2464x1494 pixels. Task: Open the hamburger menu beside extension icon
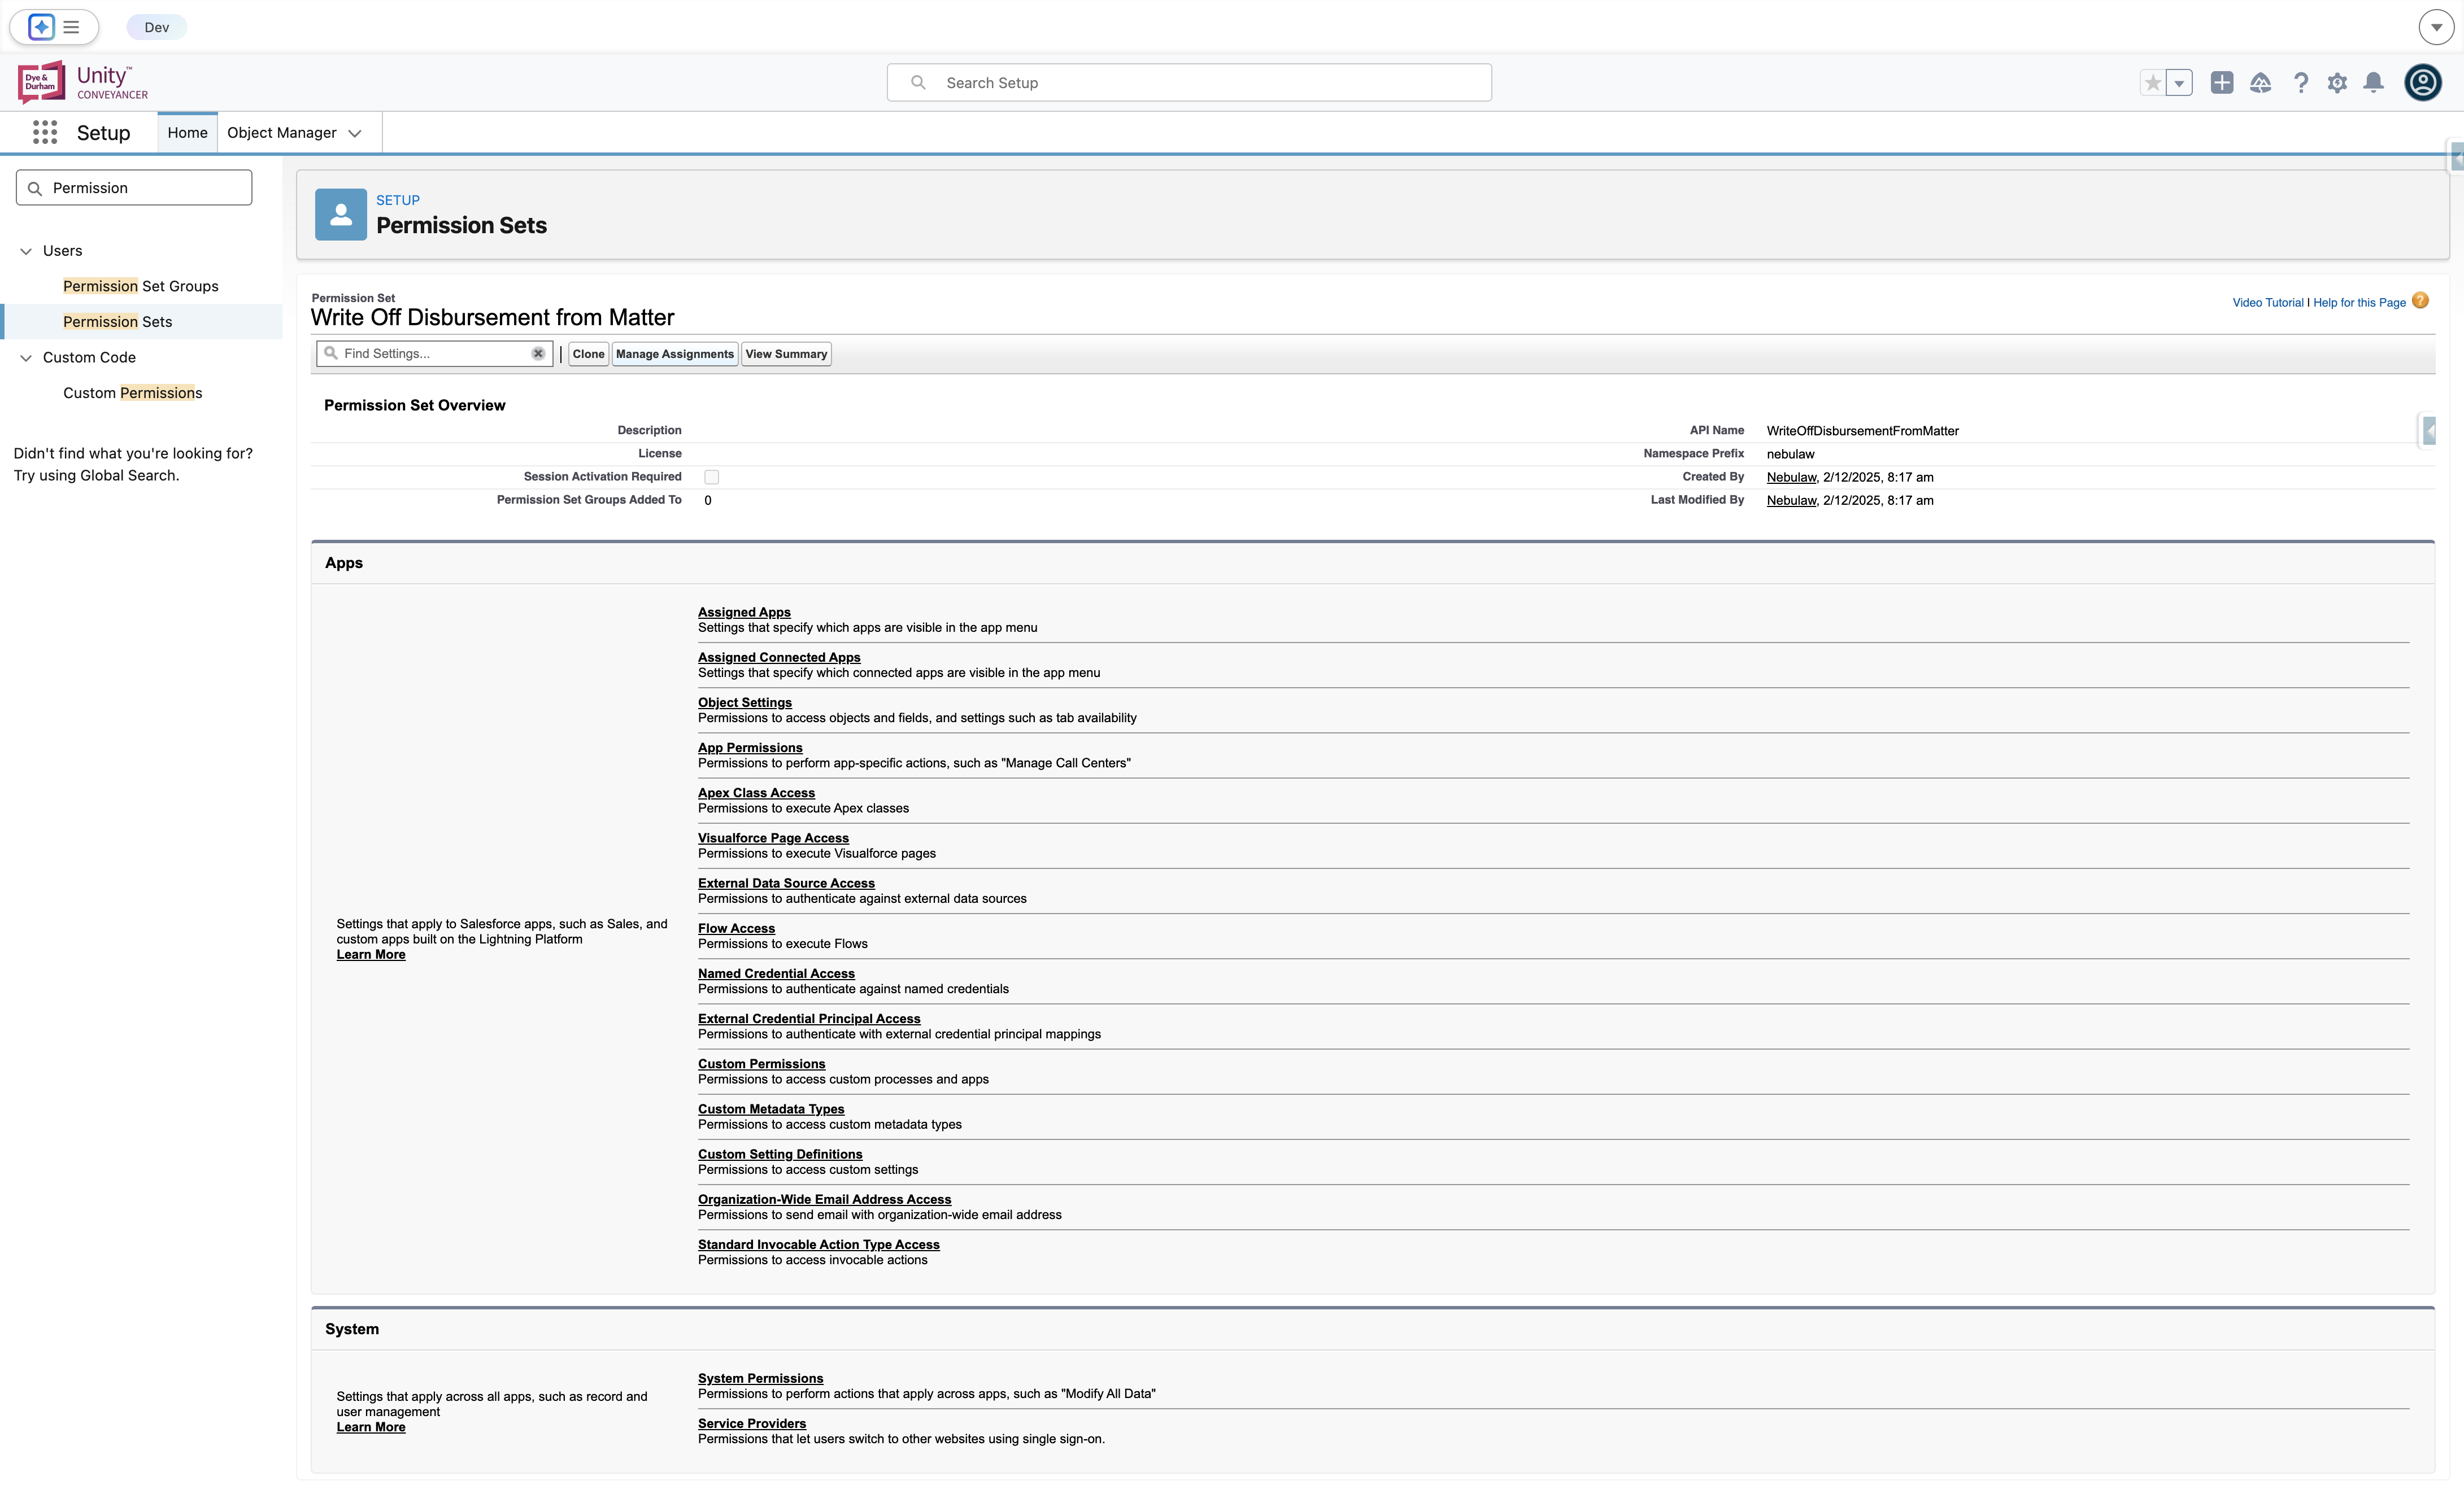coord(71,27)
